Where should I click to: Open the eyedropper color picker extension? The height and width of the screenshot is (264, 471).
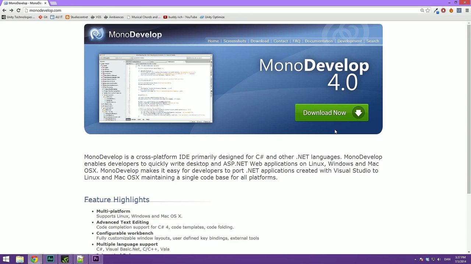(x=436, y=11)
